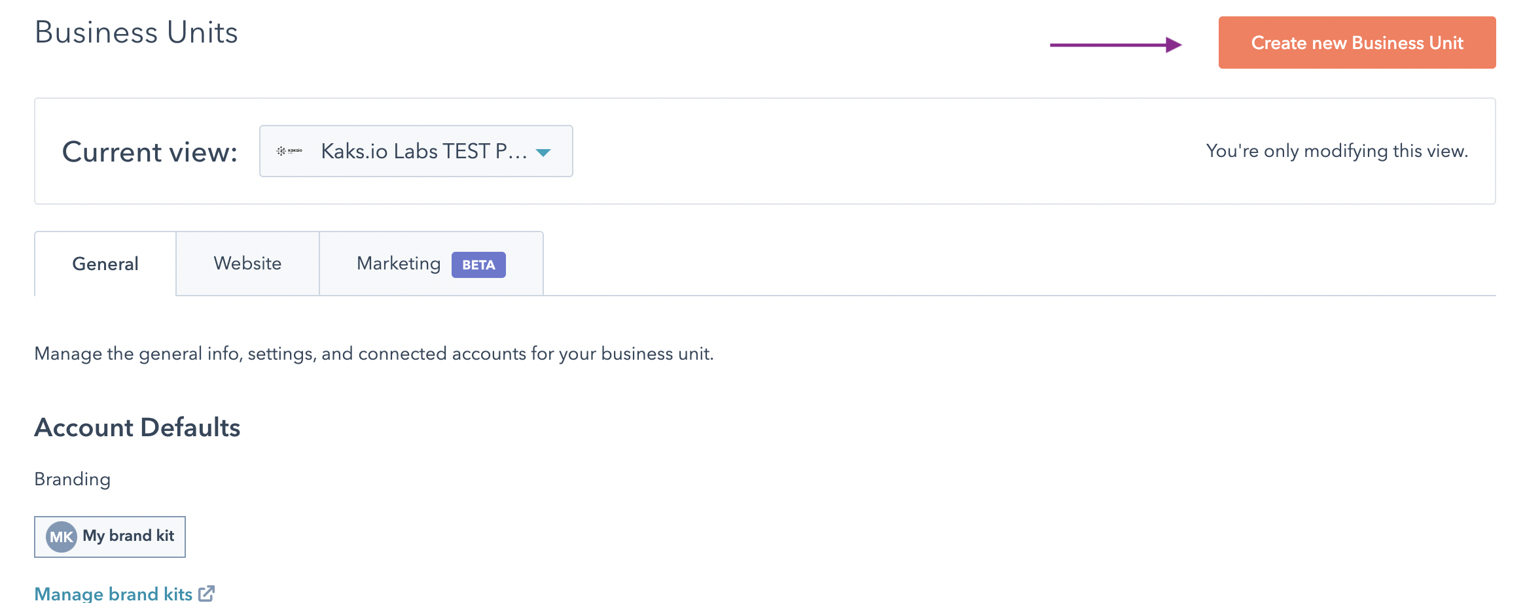Viewport: 1525px width, 603px height.
Task: Click the Account Defaults section heading
Action: coord(137,427)
